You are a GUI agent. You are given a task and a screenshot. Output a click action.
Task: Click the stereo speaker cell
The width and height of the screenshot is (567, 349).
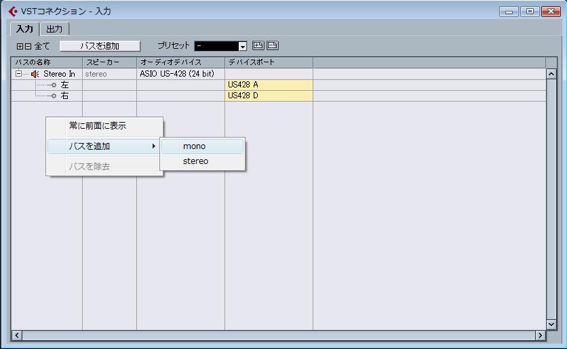(x=109, y=74)
